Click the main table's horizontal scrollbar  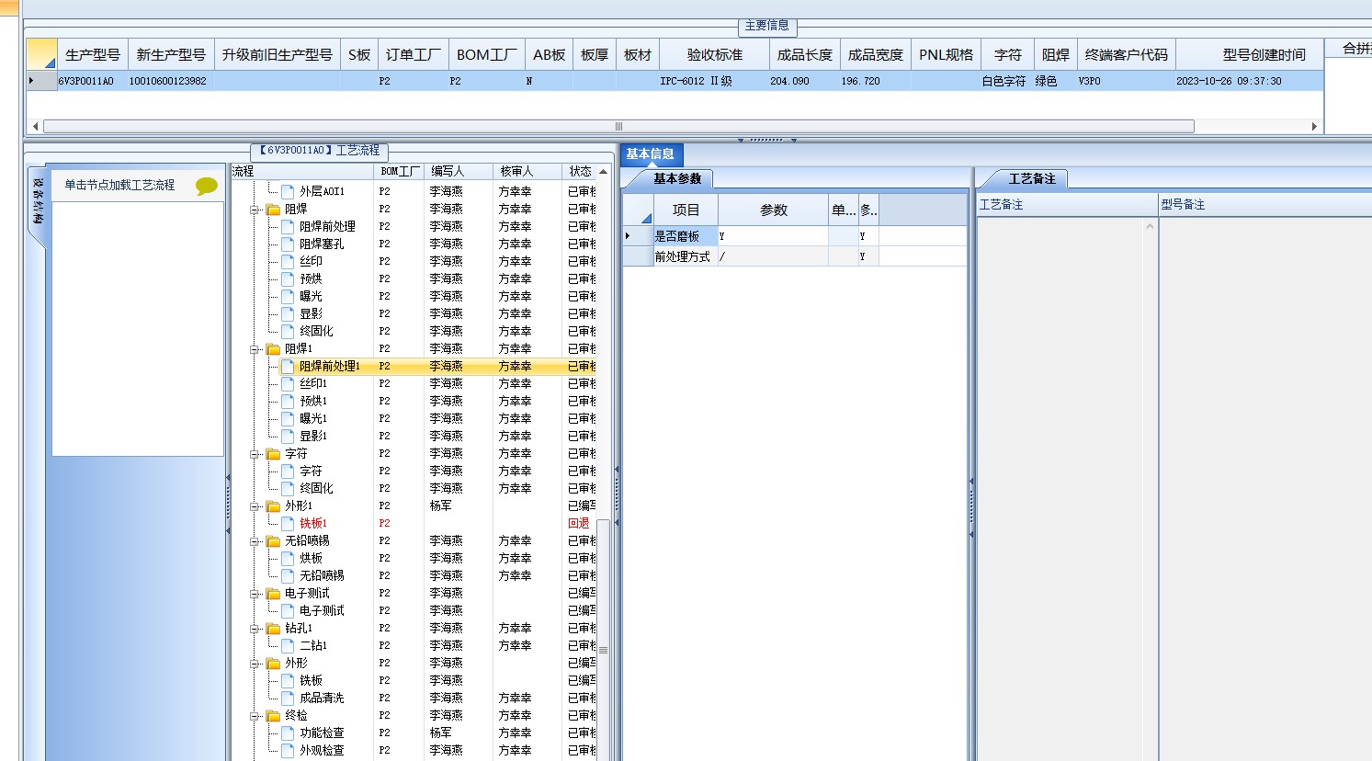618,126
